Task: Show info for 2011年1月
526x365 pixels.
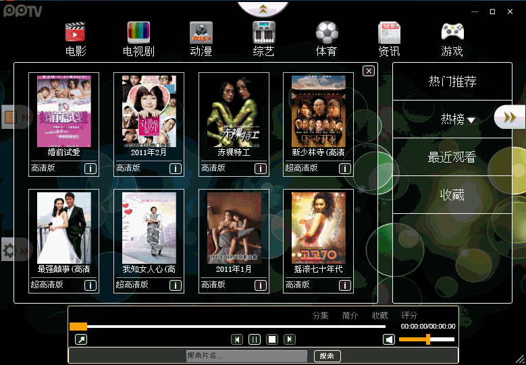Action: click(261, 285)
